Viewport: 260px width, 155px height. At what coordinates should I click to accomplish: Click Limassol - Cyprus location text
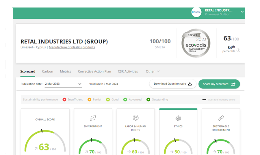click(x=33, y=47)
